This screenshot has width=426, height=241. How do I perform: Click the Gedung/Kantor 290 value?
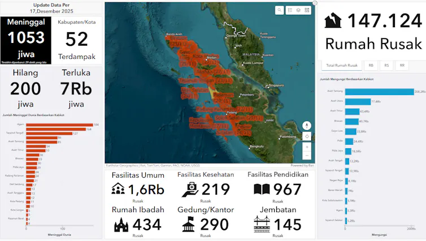tap(214, 225)
